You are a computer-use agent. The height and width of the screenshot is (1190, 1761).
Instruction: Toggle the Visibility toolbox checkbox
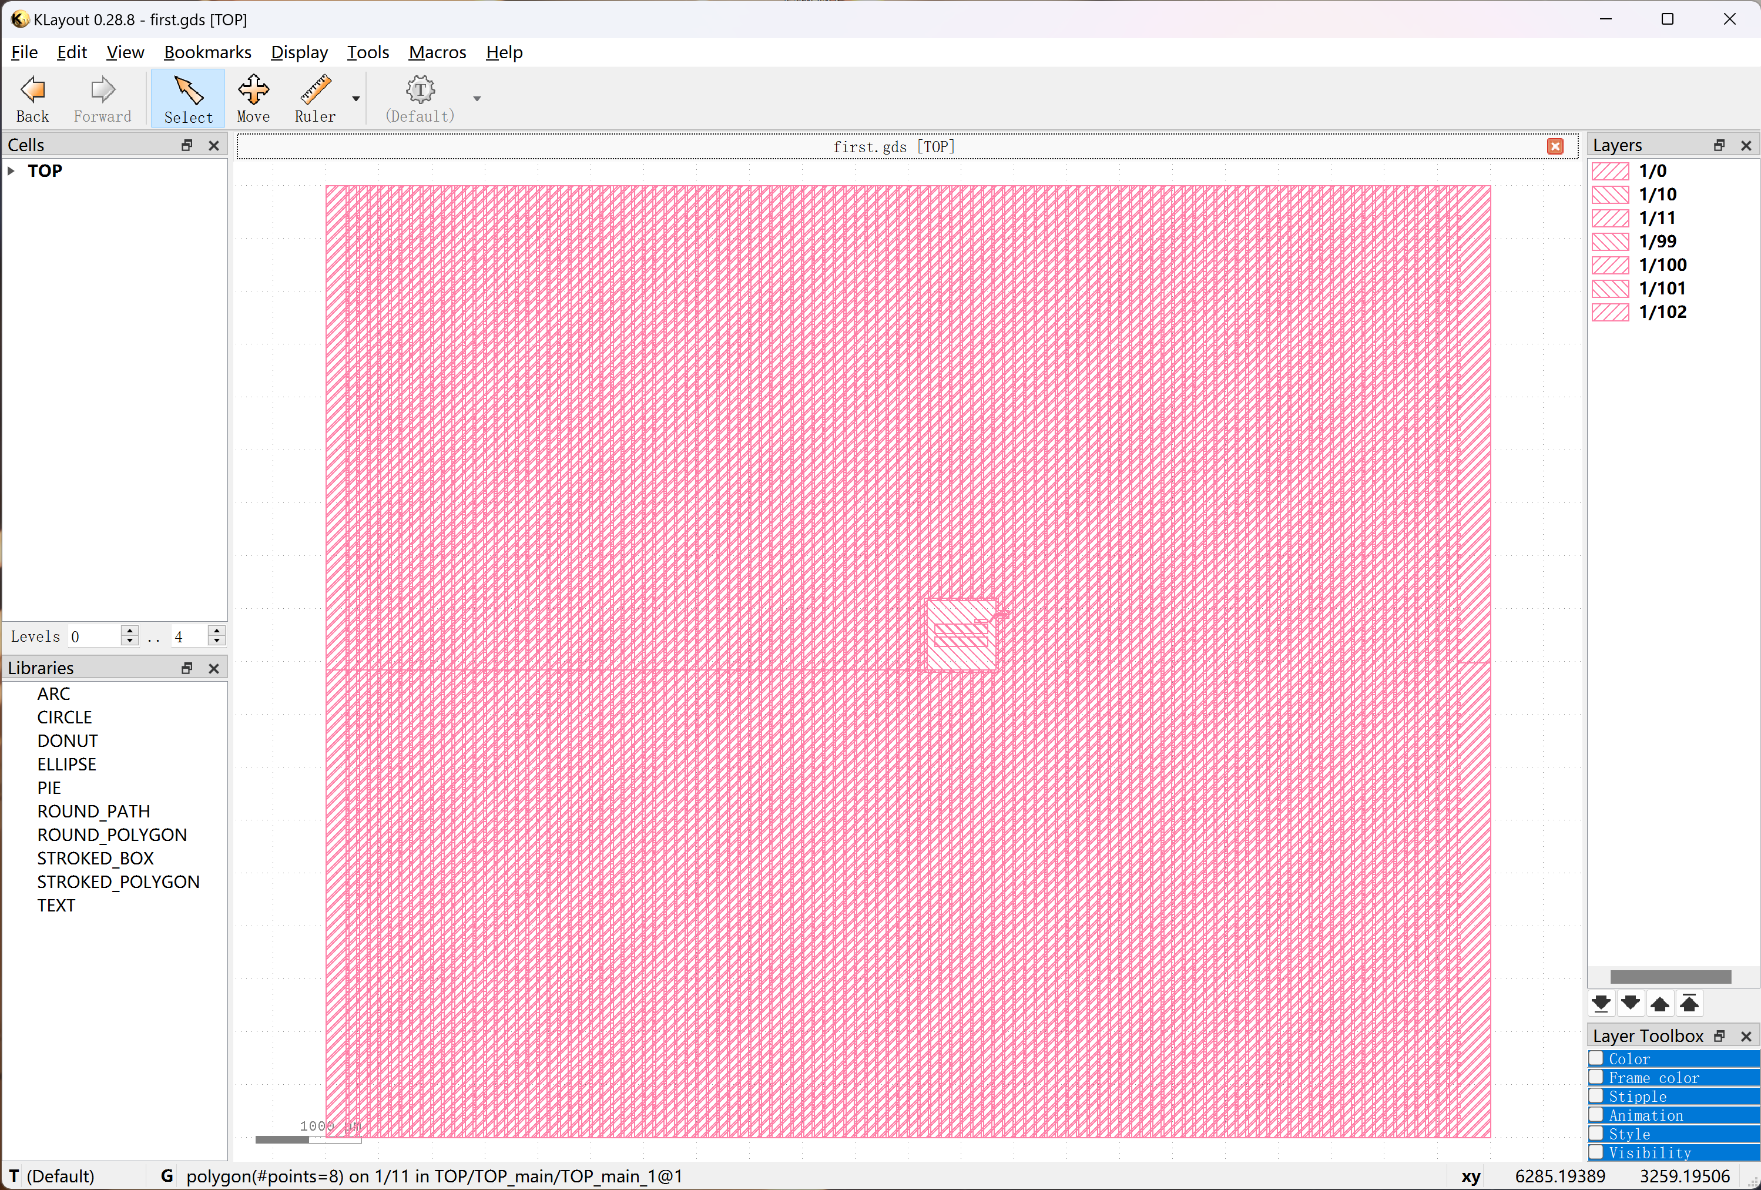click(x=1596, y=1152)
